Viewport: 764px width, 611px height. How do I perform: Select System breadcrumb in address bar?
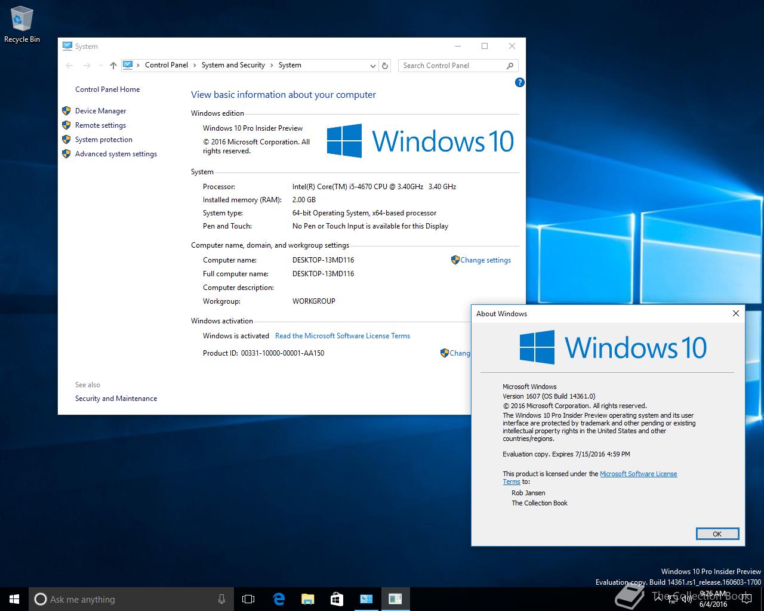pyautogui.click(x=290, y=65)
